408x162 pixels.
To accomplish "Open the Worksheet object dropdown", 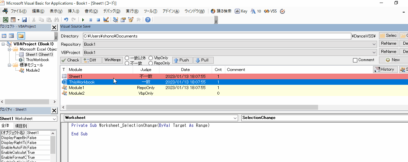I will [x=235, y=118].
